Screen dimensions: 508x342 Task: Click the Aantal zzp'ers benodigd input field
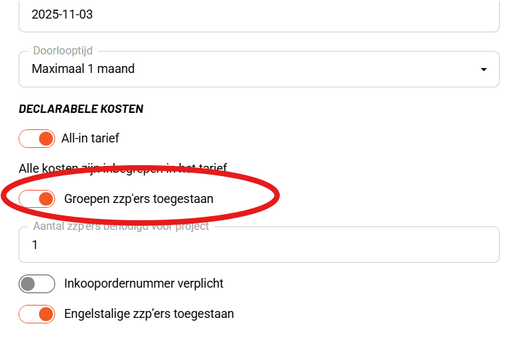258,246
